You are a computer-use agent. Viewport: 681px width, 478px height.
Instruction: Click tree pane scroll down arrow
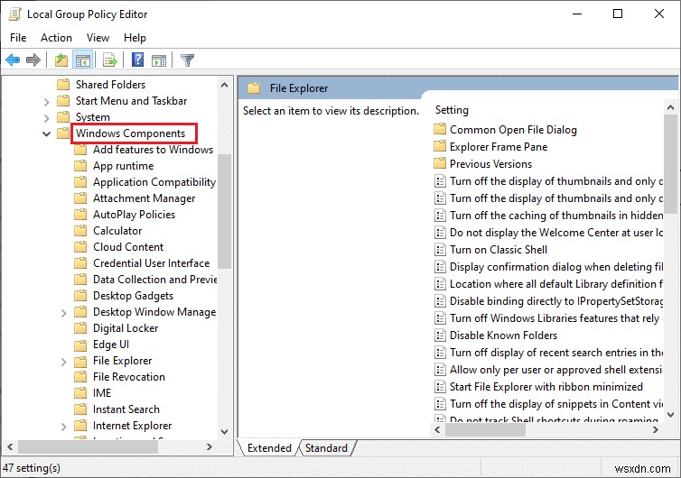click(x=224, y=432)
